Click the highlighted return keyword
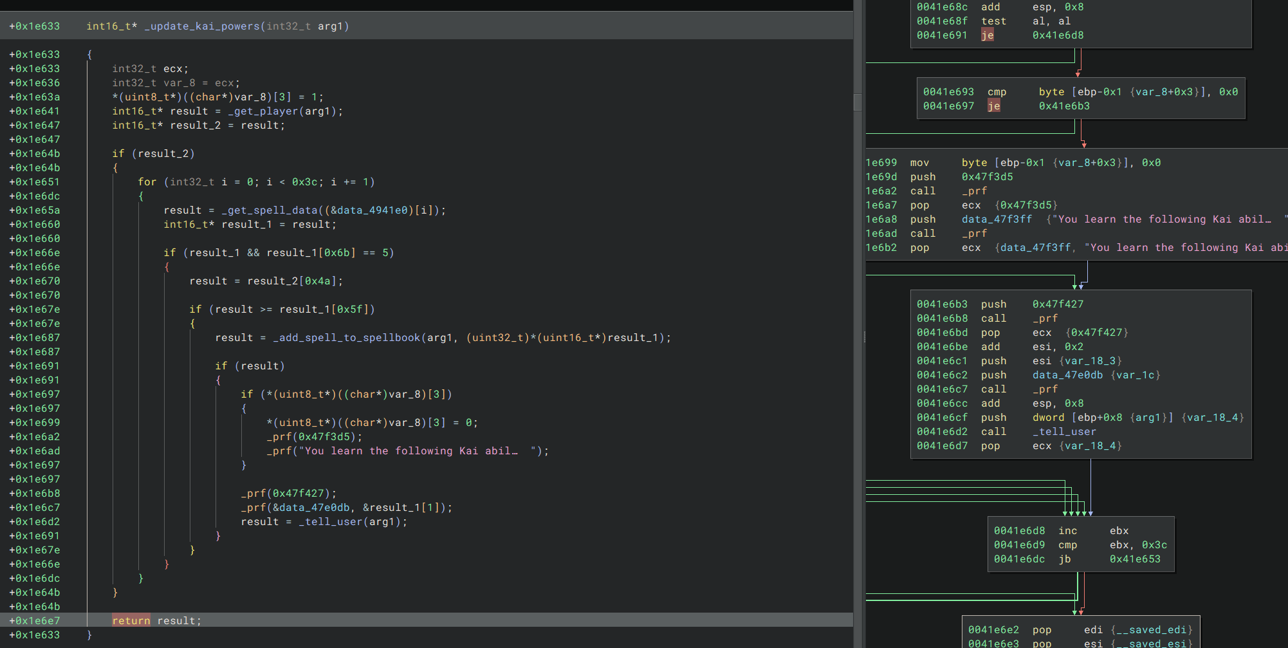The width and height of the screenshot is (1288, 648). coord(131,621)
